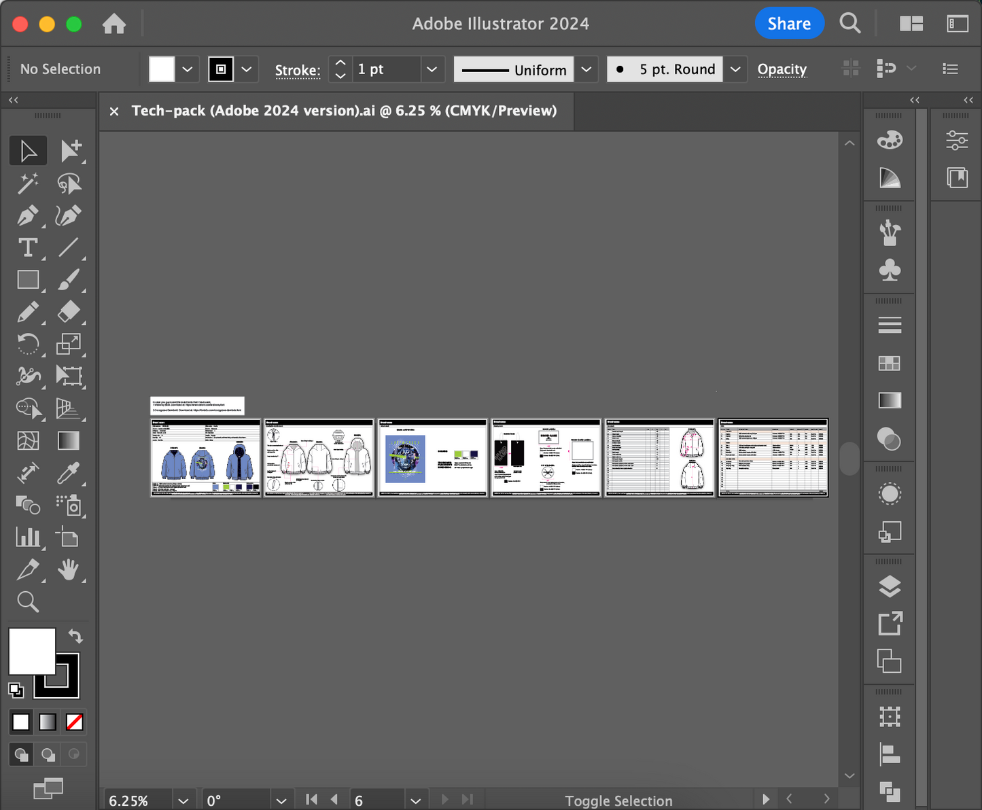The width and height of the screenshot is (982, 810).
Task: Click the Share button
Action: click(789, 24)
